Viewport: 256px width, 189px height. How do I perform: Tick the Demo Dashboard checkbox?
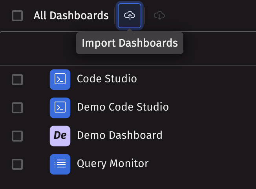(x=17, y=136)
